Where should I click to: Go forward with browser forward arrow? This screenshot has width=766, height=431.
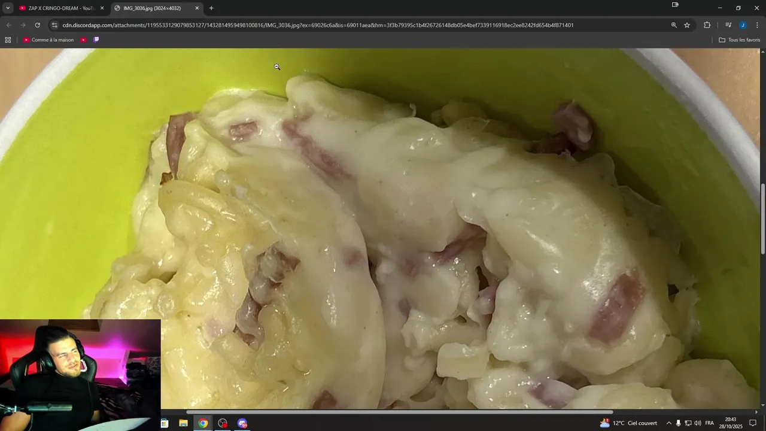tap(23, 25)
